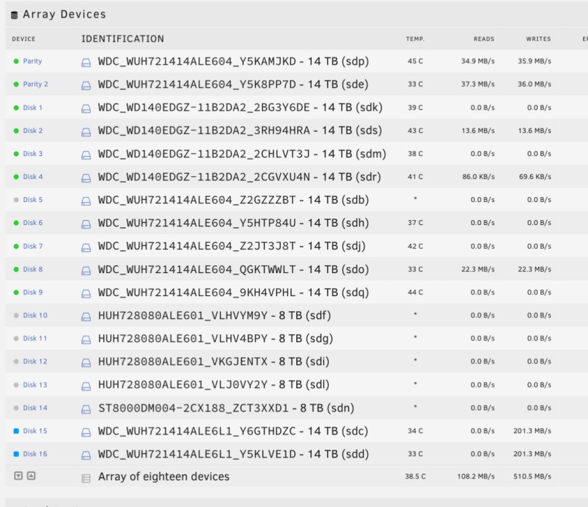Screen dimensions: 588x507
Task: Click the drive icon in the Parity 2 row
Action: [x=86, y=86]
